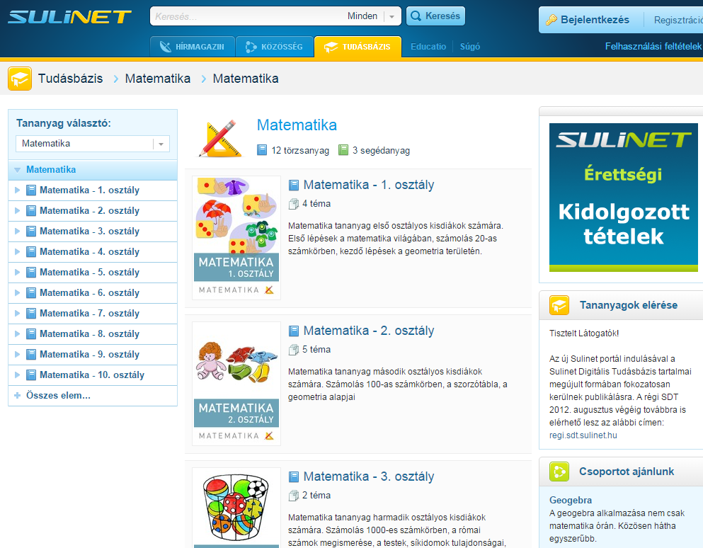Image resolution: width=703 pixels, height=548 pixels.
Task: Open the Geogebra group link
Action: 571,500
